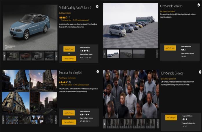Show next thumbnails in Modular Building Set gallery
Screen dimensions: 202x132
coord(56,120)
